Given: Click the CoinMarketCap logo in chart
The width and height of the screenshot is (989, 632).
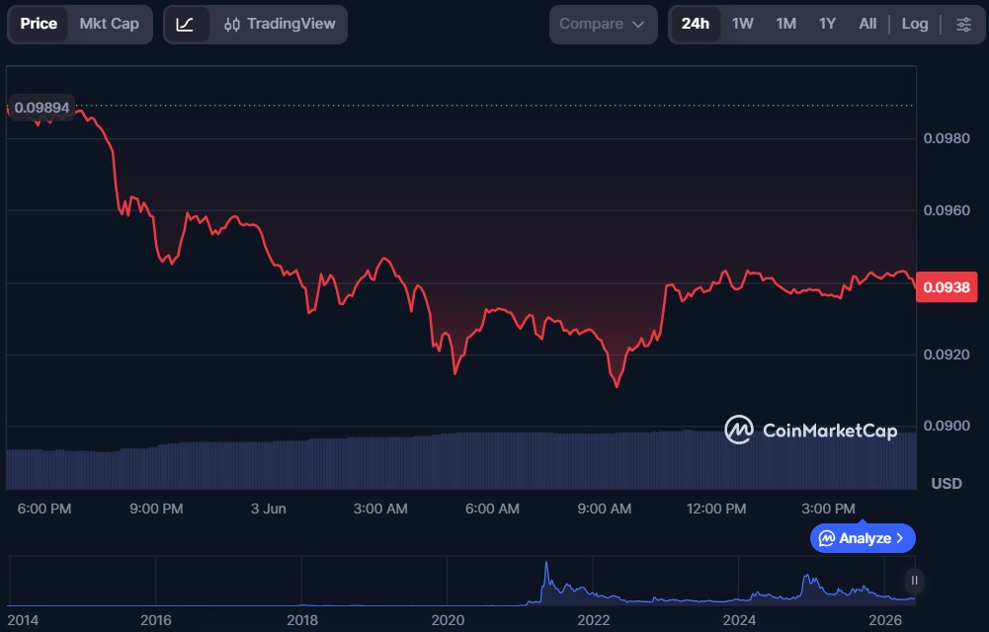Looking at the screenshot, I should 810,431.
